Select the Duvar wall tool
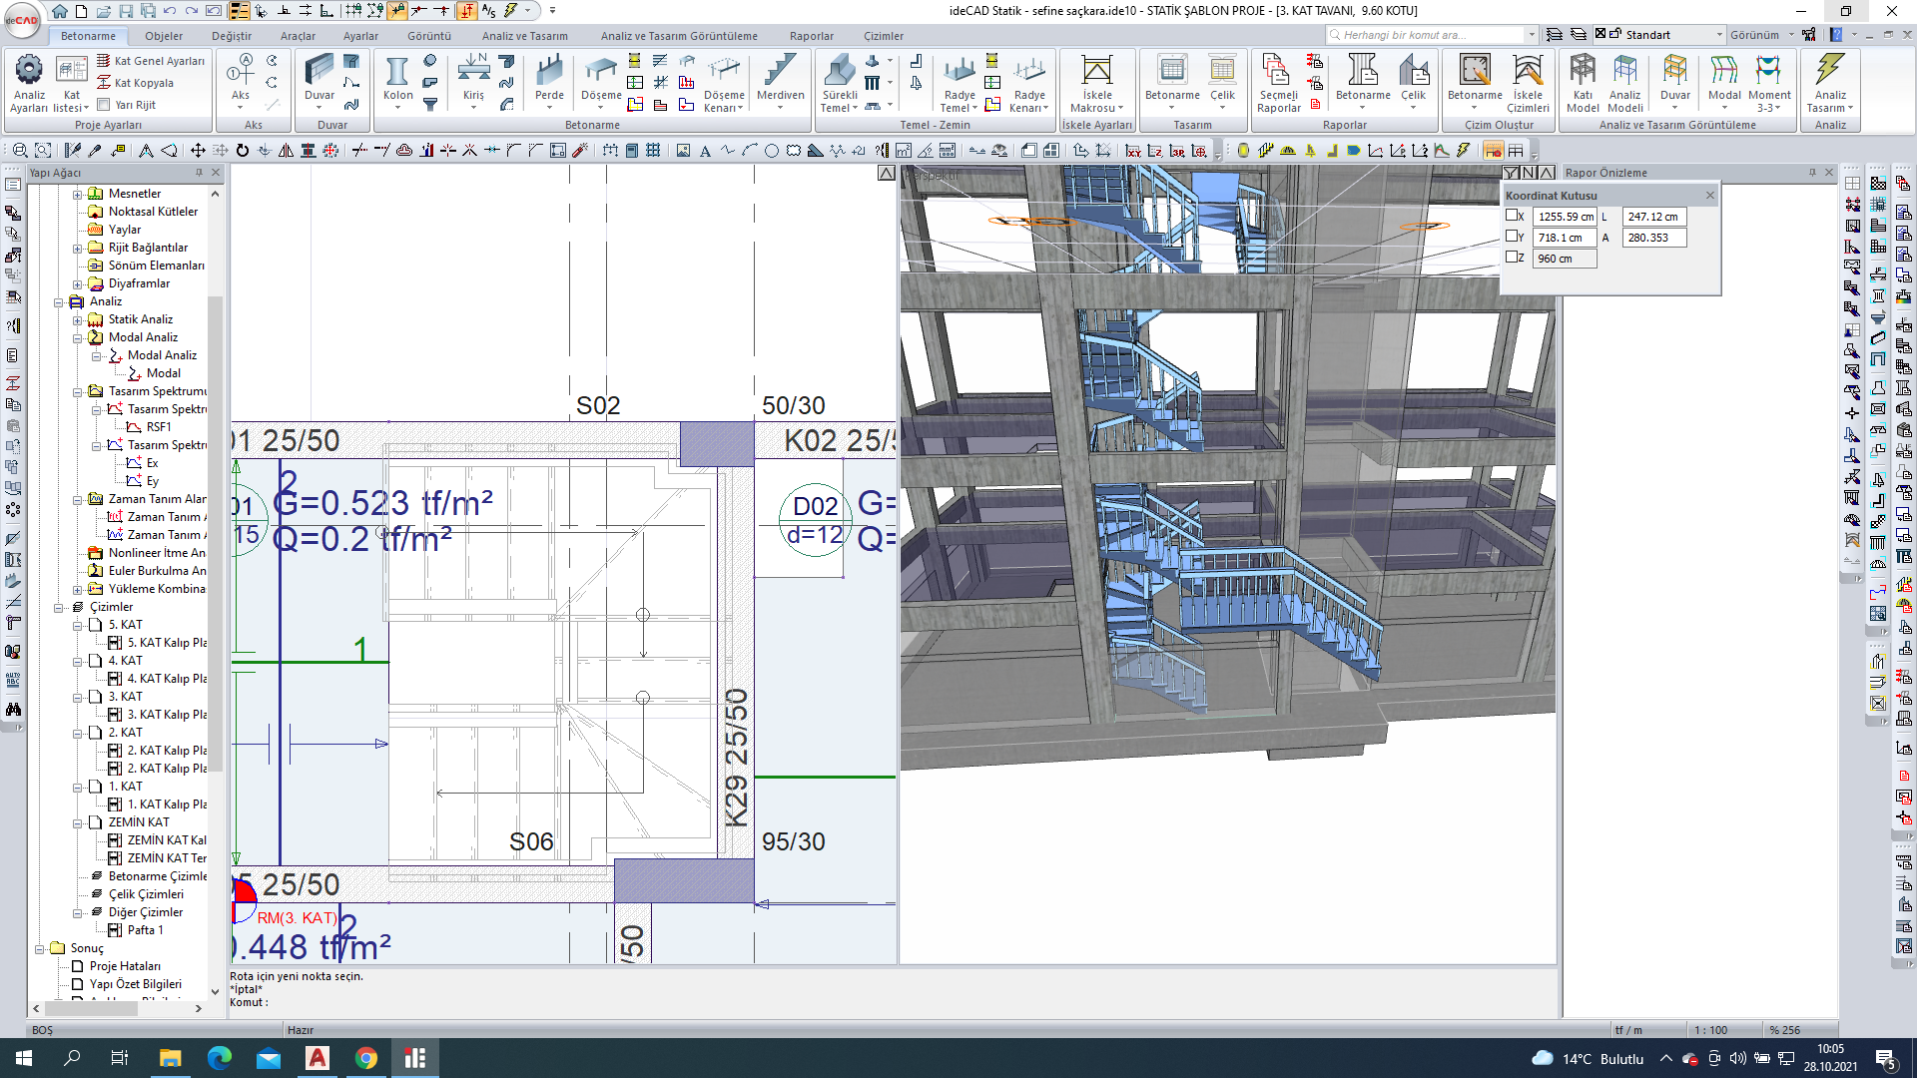The width and height of the screenshot is (1917, 1078). pyautogui.click(x=319, y=83)
